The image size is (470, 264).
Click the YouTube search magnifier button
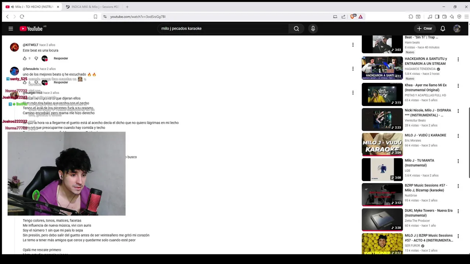(x=296, y=29)
